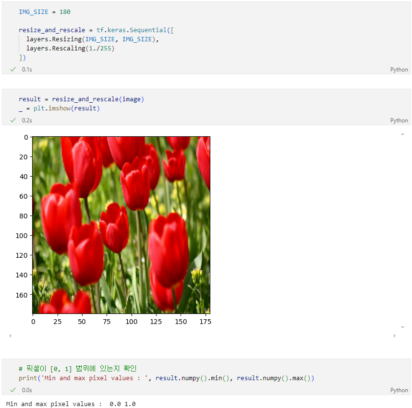The width and height of the screenshot is (412, 408).
Task: Click the '_ = plt.imshow(result)' line
Action: 59,108
